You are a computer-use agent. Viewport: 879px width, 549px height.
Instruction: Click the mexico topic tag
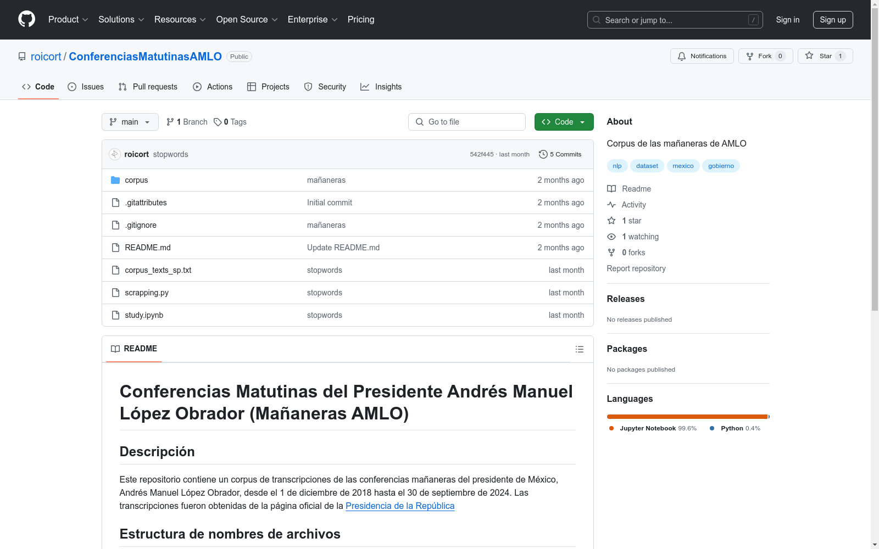pos(683,166)
